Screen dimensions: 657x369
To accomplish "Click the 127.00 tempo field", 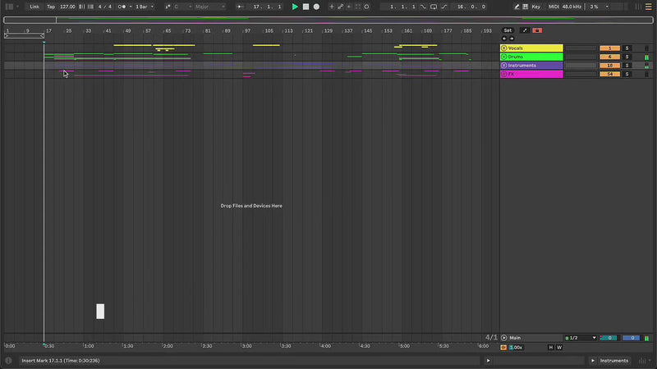I will pyautogui.click(x=67, y=7).
